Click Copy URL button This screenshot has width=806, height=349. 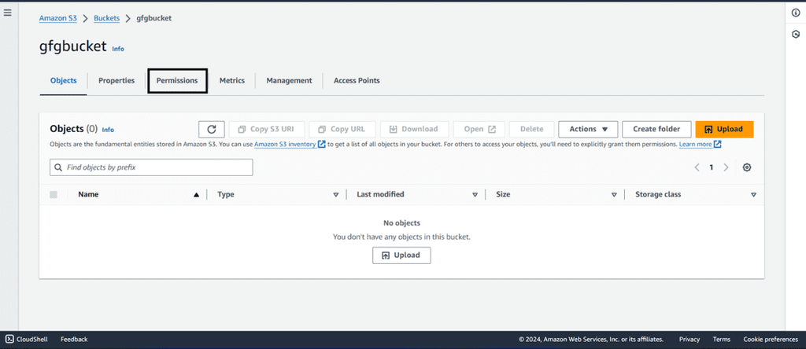(342, 130)
